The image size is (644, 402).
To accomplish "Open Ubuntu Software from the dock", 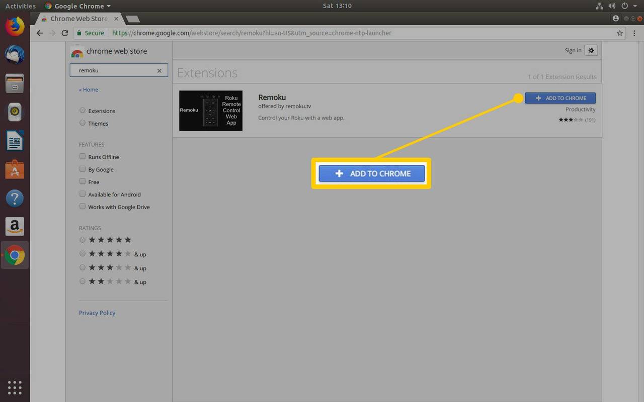I will click(15, 169).
